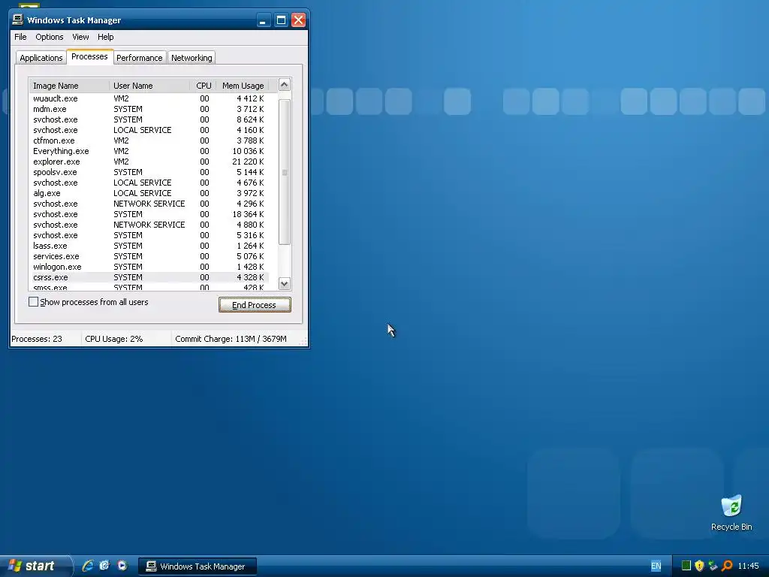Image resolution: width=769 pixels, height=577 pixels.
Task: Open the Help menu
Action: click(105, 37)
